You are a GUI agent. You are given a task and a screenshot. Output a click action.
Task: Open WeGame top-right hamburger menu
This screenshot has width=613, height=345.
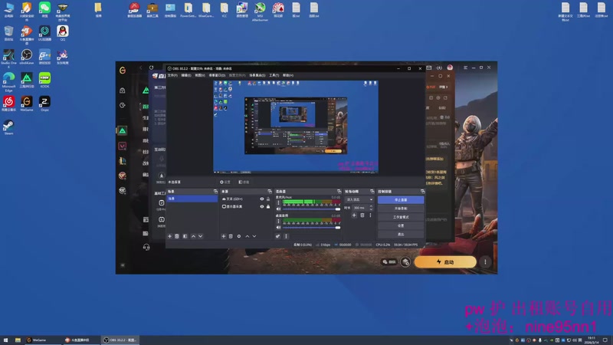(x=465, y=67)
